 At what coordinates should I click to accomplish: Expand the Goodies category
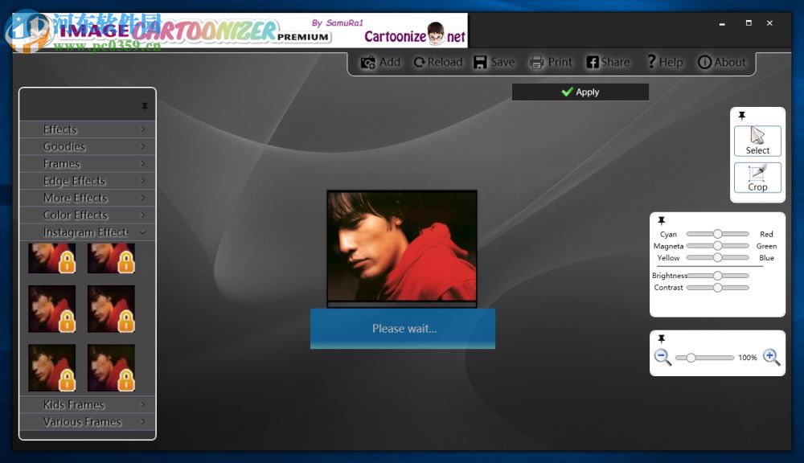click(88, 146)
